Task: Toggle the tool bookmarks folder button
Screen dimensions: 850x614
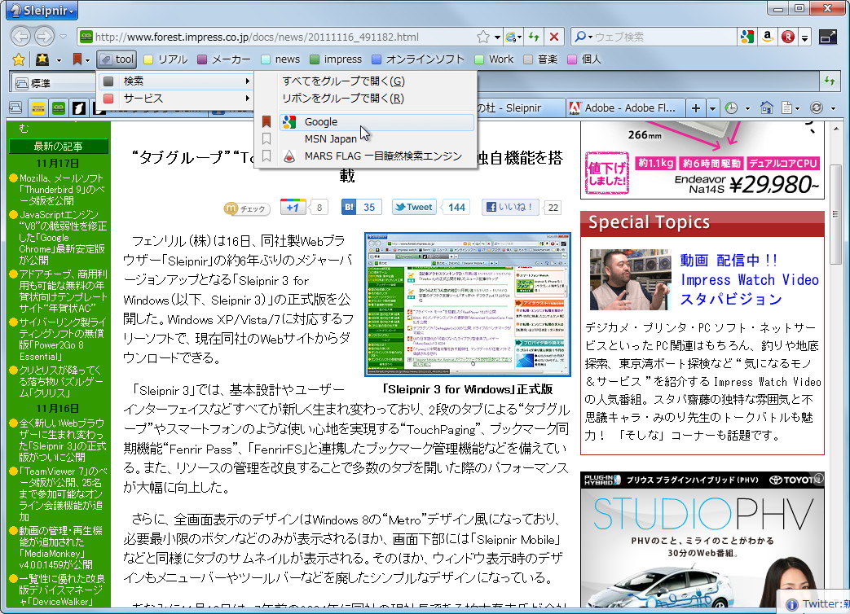Action: click(115, 58)
